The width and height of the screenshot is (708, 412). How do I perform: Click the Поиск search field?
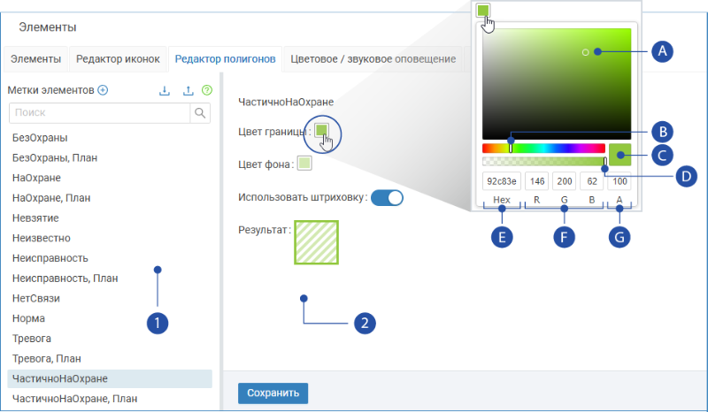point(100,113)
